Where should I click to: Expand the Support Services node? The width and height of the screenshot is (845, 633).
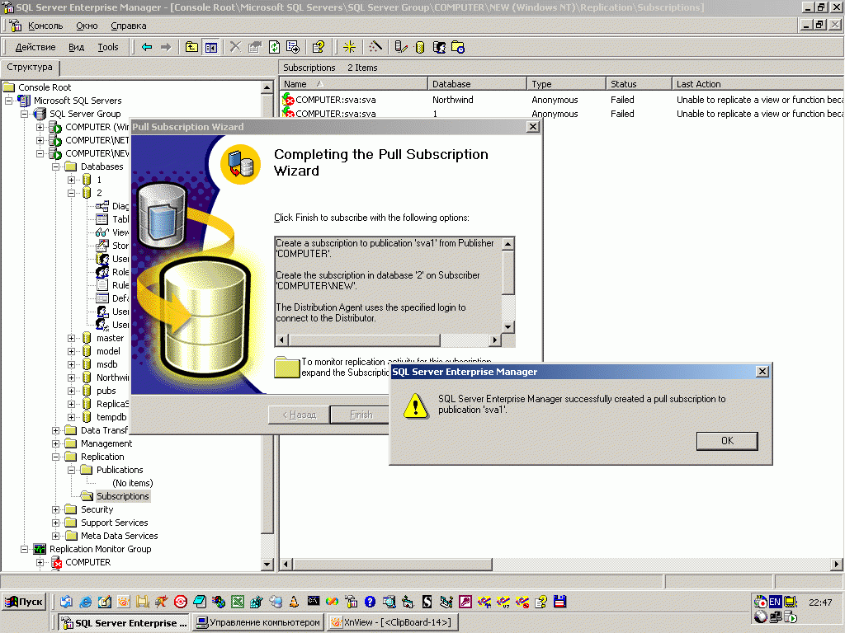click(x=55, y=523)
